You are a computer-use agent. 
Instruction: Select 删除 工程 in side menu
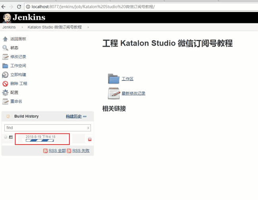(x=19, y=84)
